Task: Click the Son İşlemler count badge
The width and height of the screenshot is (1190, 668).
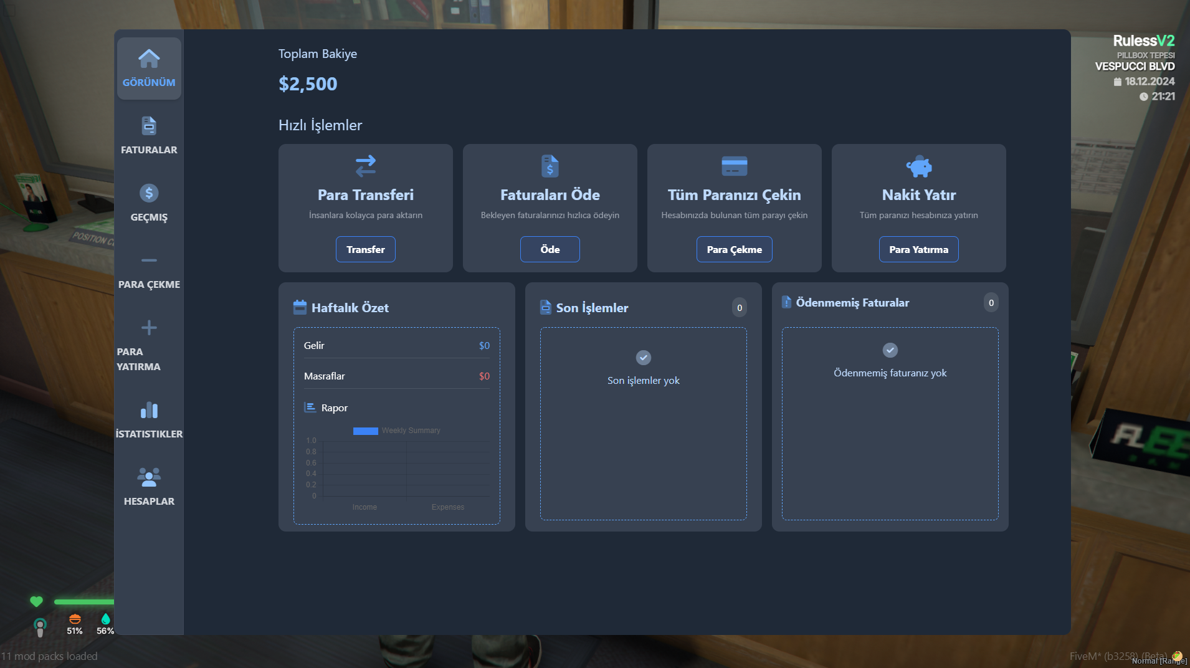Action: click(740, 307)
